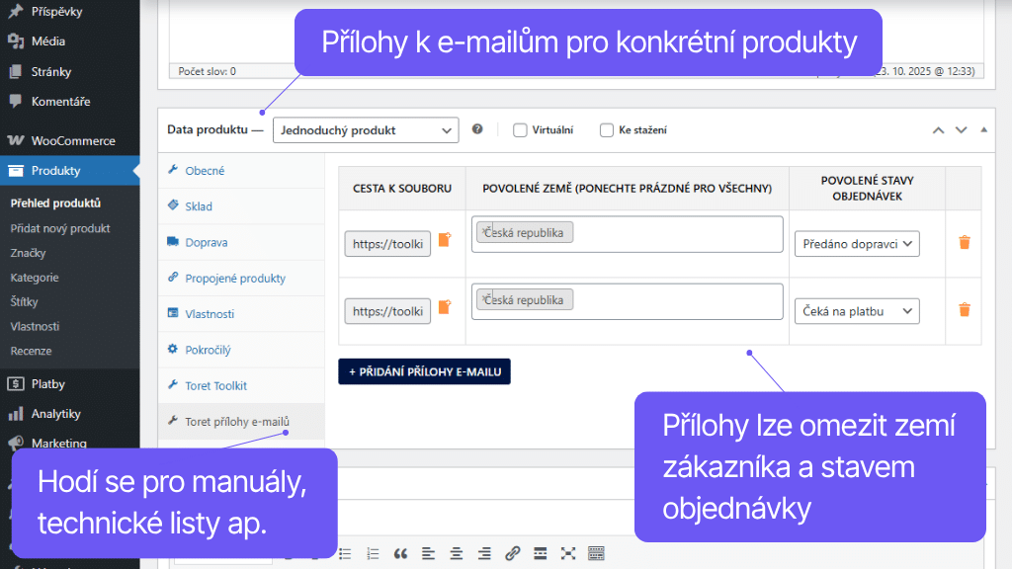Toggle fullscreen mode in the editor toolbar
This screenshot has width=1012, height=569.
click(567, 553)
